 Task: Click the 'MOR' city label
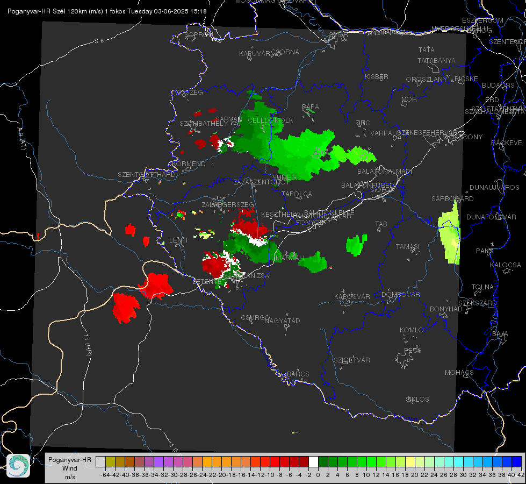pyautogui.click(x=409, y=99)
